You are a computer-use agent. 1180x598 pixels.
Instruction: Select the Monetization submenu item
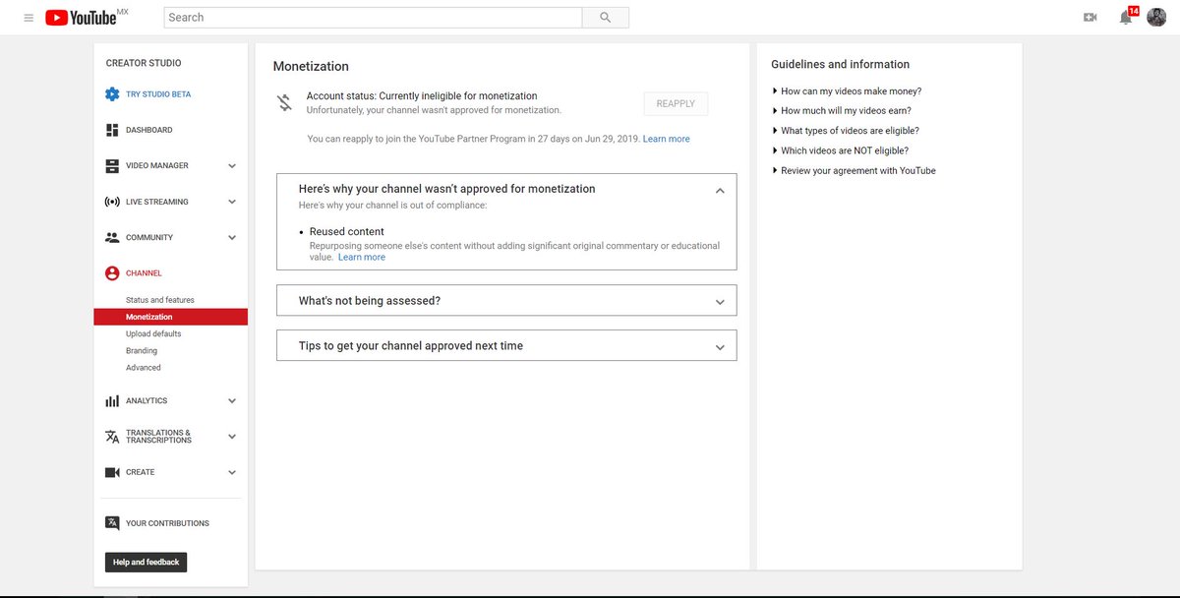171,317
